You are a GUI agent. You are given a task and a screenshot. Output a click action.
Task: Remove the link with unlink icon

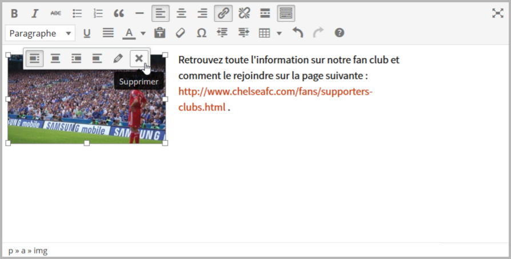(x=244, y=13)
